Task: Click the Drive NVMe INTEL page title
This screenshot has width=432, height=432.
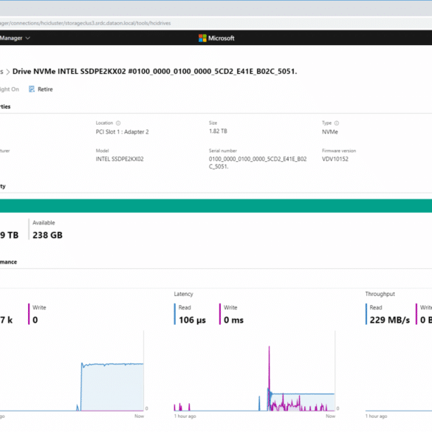Action: [155, 72]
